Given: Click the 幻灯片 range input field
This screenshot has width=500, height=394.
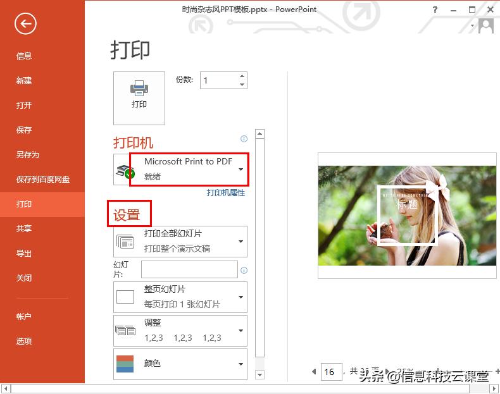Looking at the screenshot, I should pyautogui.click(x=189, y=269).
